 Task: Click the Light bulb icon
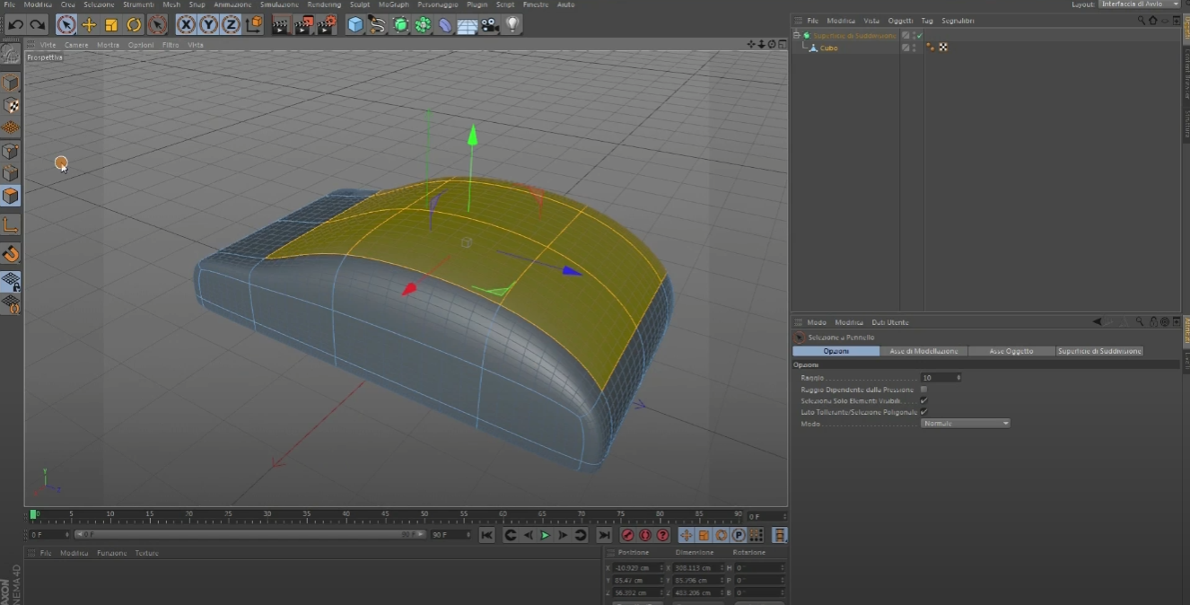click(512, 25)
